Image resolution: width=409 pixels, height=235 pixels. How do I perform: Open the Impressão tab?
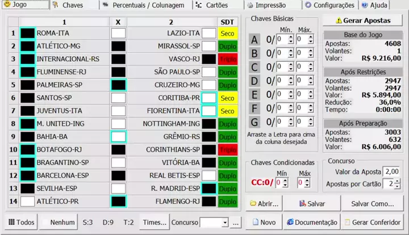[273, 5]
